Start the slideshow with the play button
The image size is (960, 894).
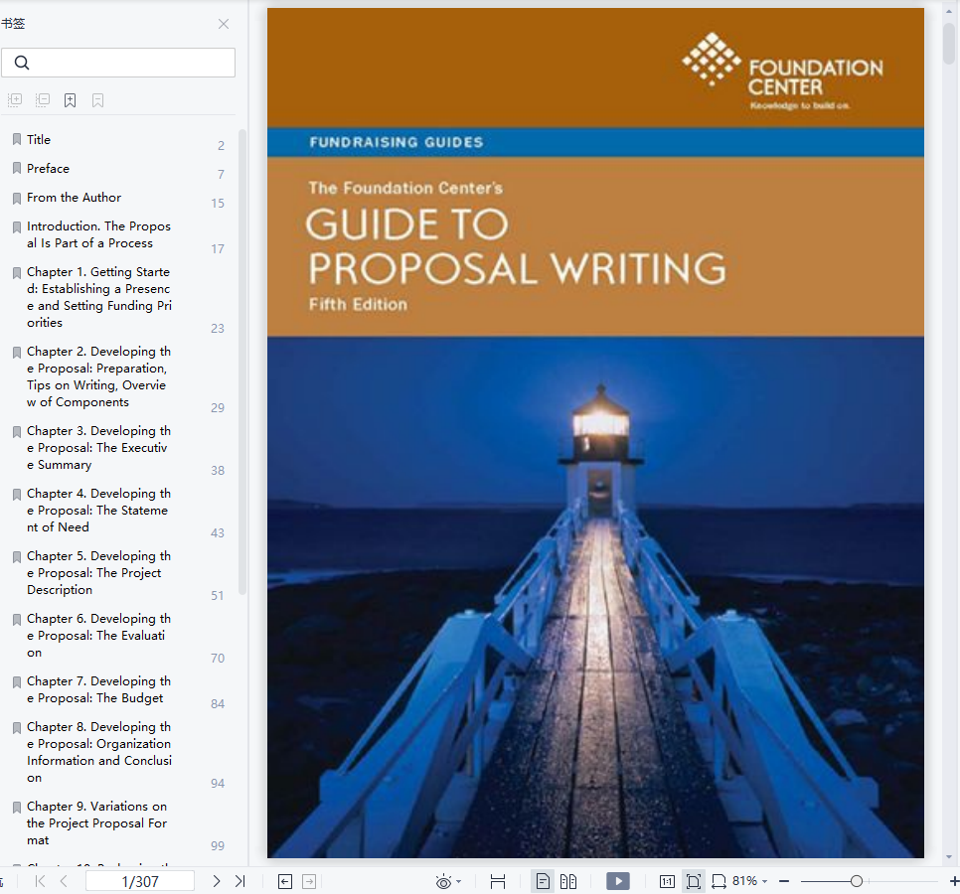pyautogui.click(x=618, y=881)
